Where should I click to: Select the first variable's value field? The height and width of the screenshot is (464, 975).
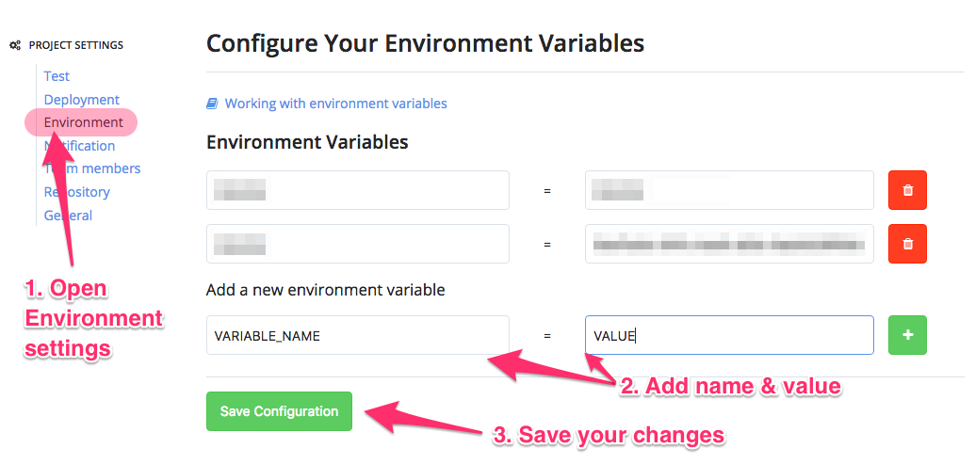tap(729, 190)
